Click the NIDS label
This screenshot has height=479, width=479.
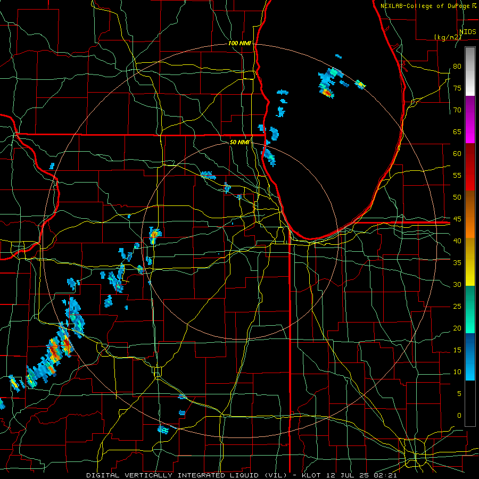click(467, 31)
